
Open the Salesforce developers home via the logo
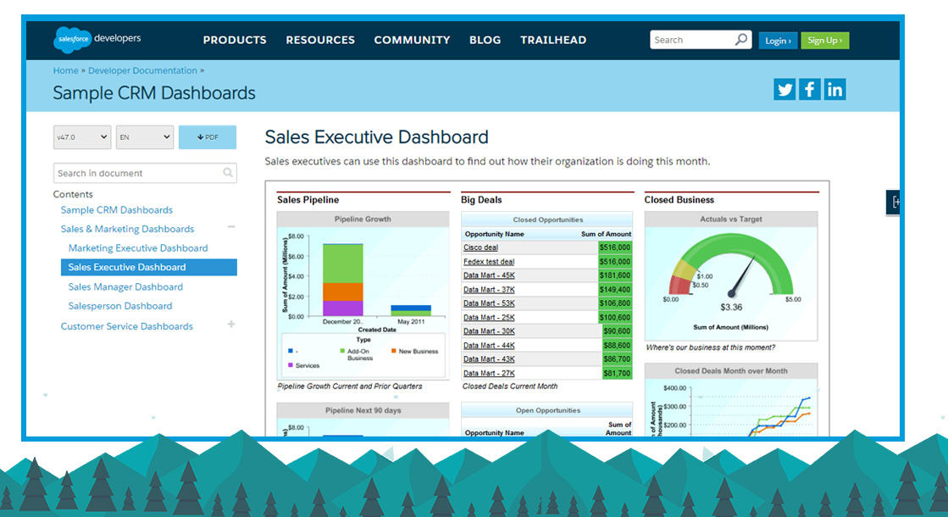click(96, 39)
